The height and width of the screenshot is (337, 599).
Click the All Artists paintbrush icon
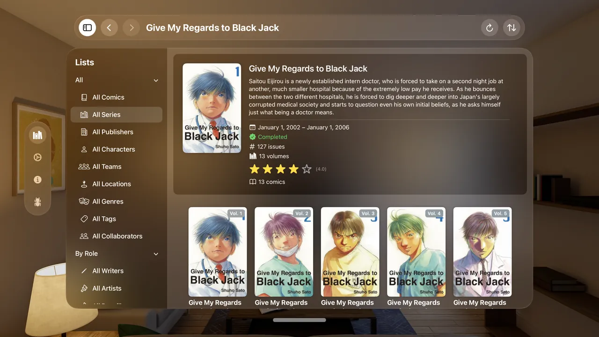(84, 288)
